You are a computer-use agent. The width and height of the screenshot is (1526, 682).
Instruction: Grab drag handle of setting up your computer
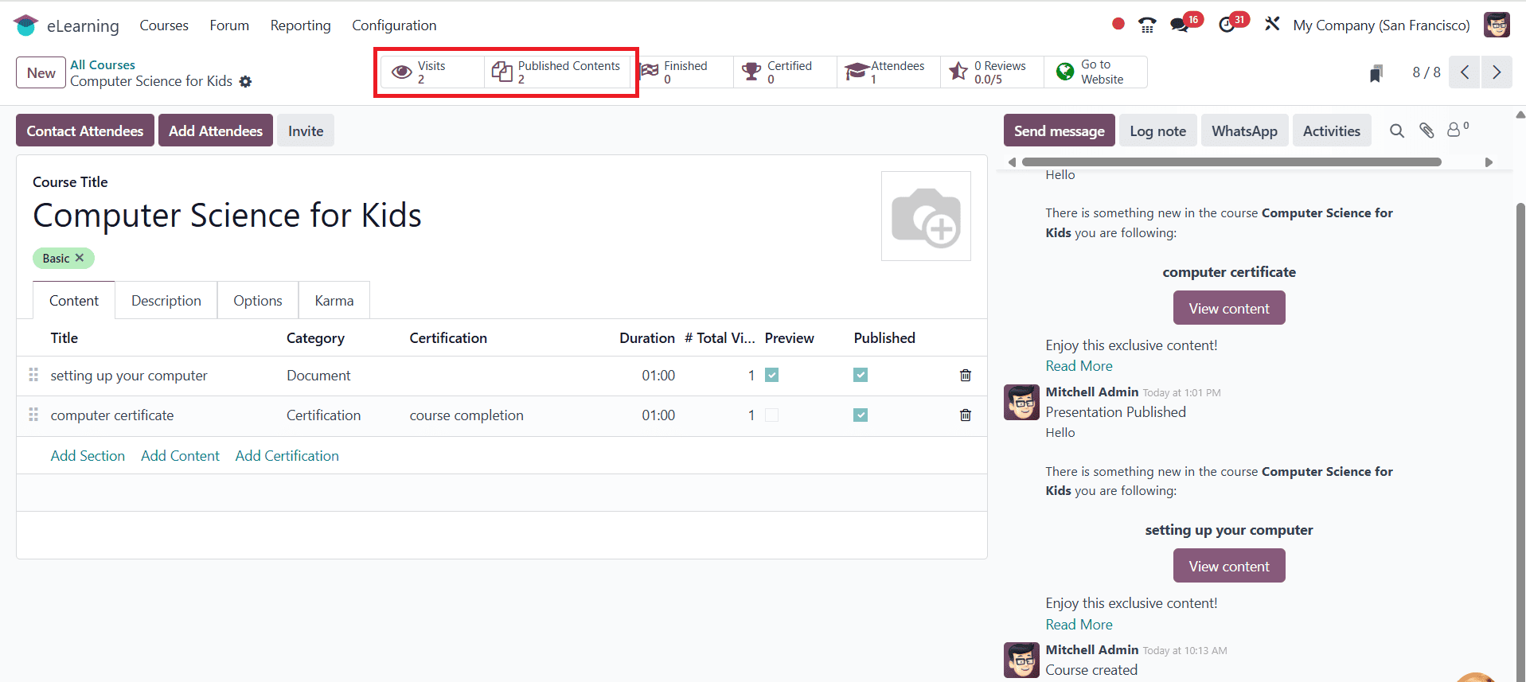click(x=33, y=375)
